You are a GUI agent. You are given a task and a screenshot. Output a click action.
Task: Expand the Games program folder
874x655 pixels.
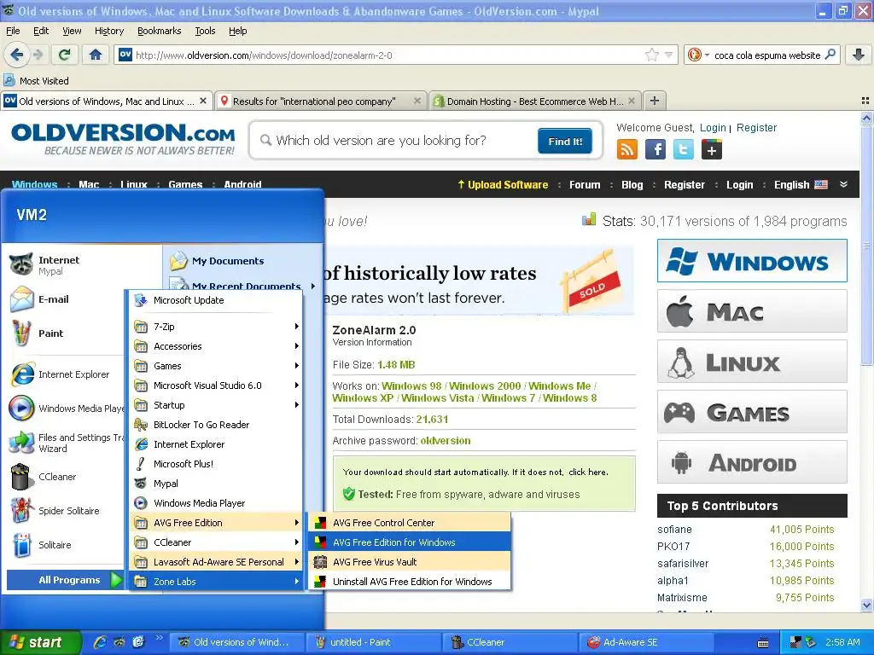pyautogui.click(x=216, y=366)
